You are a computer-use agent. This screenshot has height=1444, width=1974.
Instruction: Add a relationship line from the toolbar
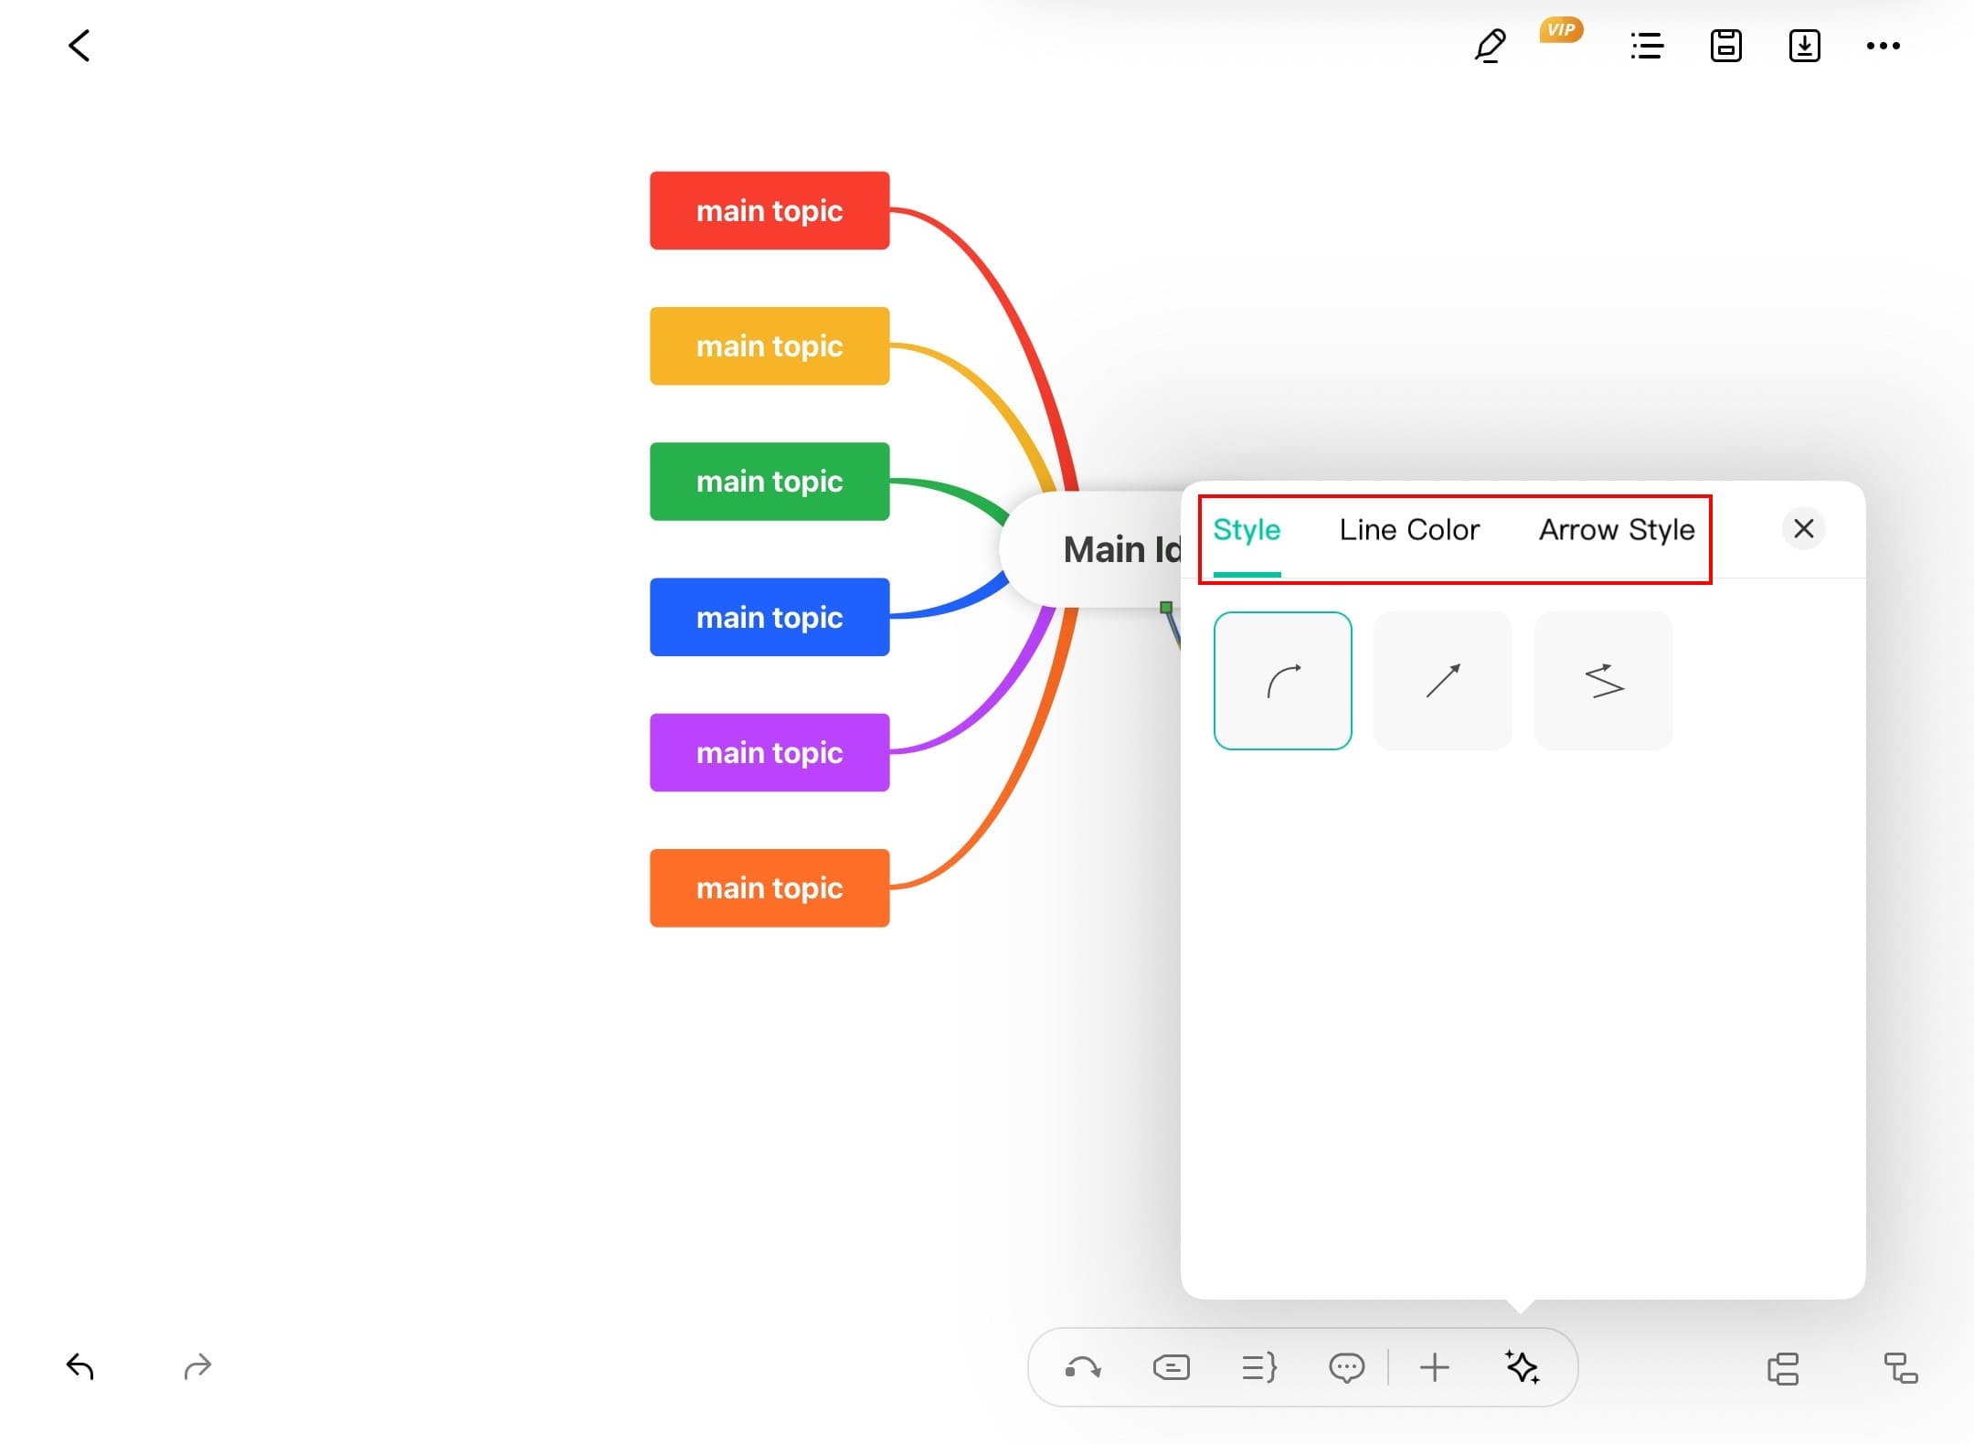coord(1083,1368)
